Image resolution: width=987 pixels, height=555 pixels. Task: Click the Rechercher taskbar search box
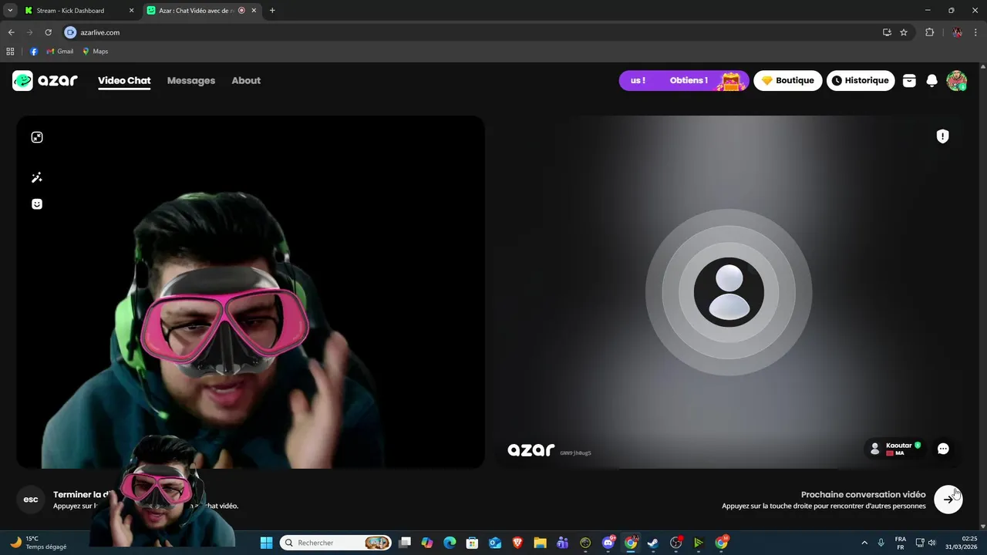[x=336, y=543]
